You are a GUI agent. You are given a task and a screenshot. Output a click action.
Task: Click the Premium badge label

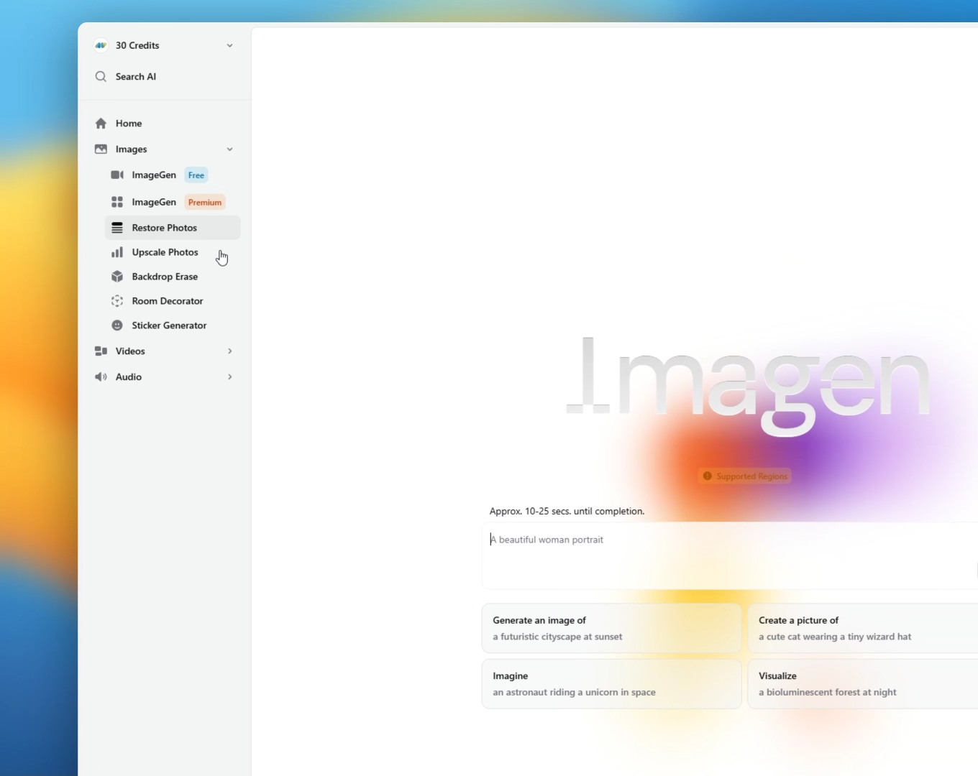(x=205, y=203)
